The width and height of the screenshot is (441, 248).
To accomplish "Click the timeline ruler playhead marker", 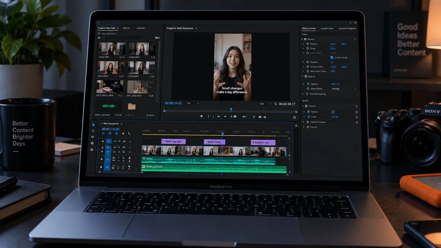I will click(x=223, y=134).
